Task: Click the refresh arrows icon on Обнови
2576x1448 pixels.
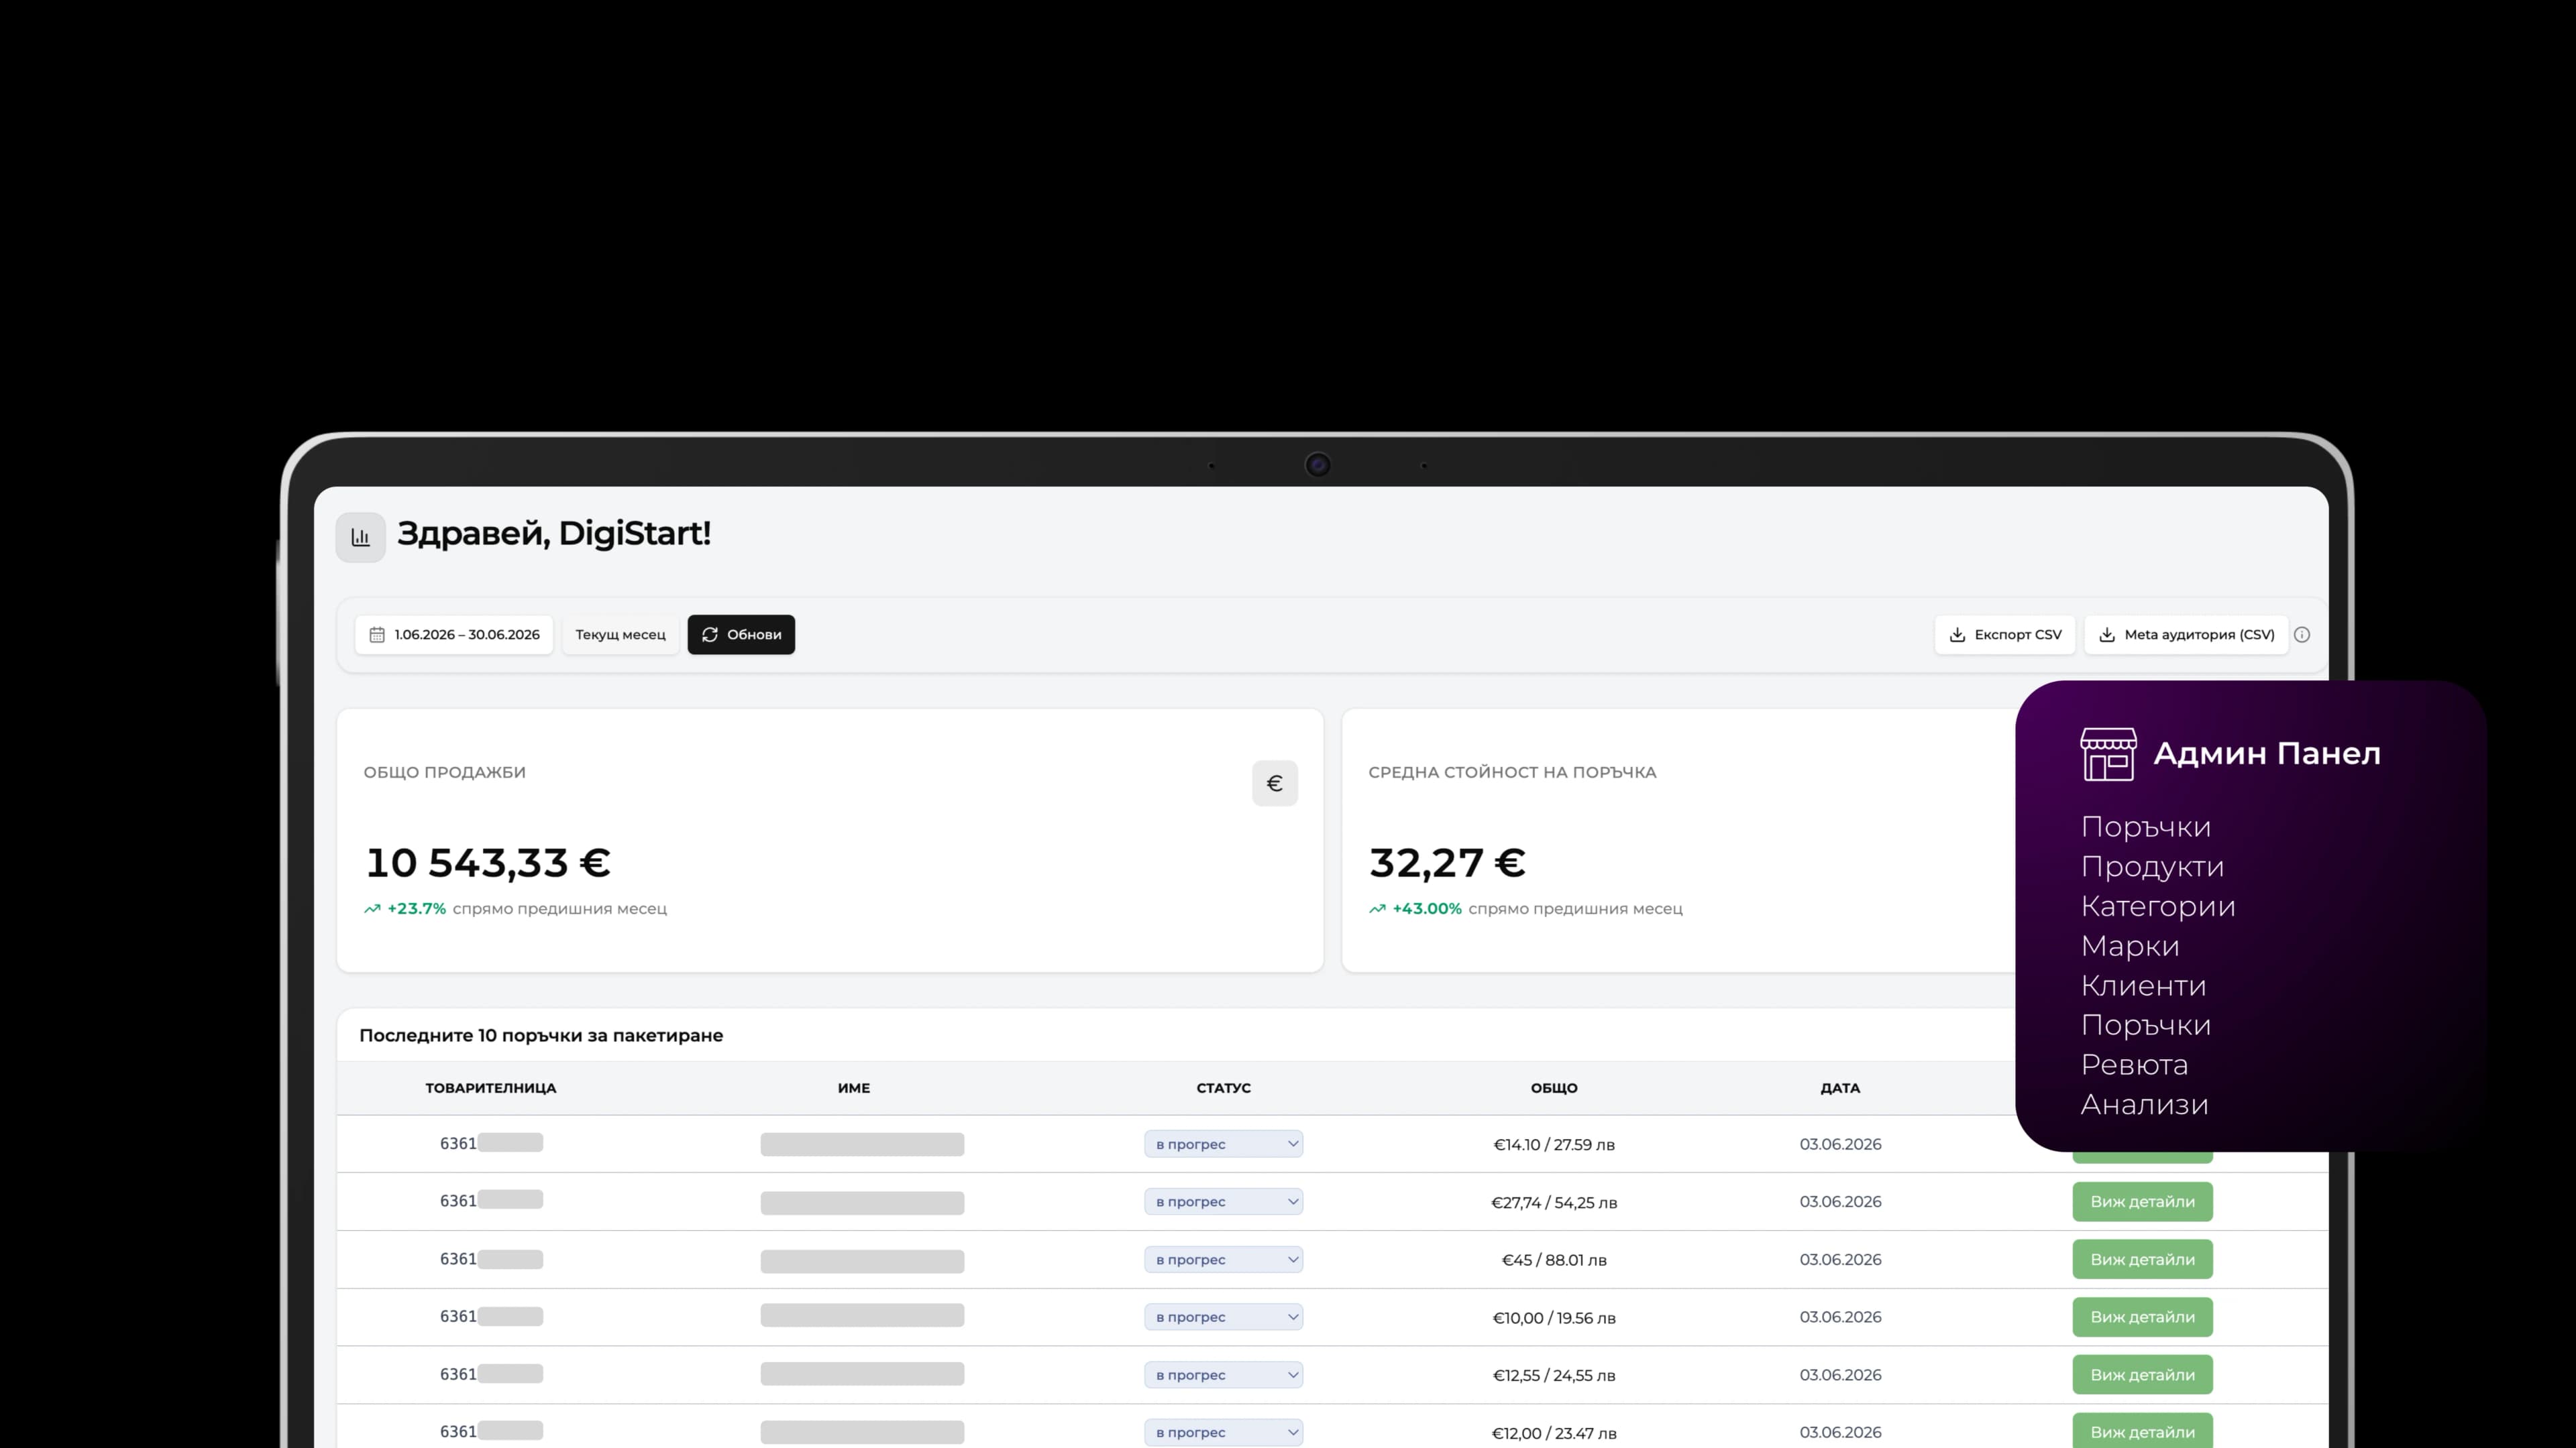Action: tap(710, 635)
